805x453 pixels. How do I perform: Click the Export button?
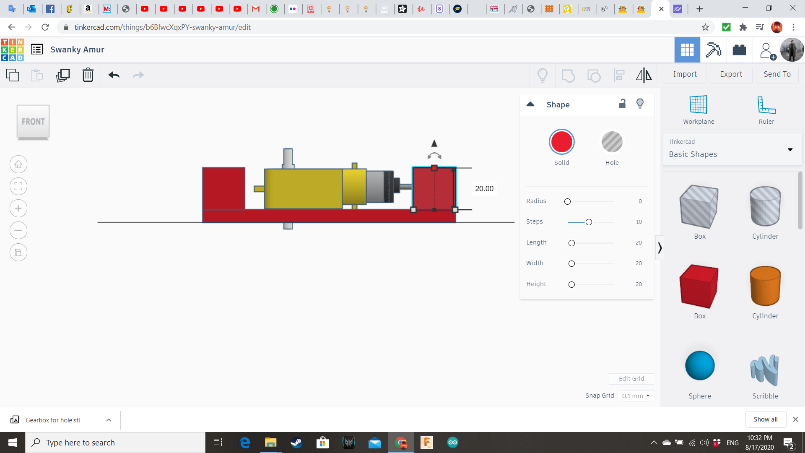coord(731,74)
